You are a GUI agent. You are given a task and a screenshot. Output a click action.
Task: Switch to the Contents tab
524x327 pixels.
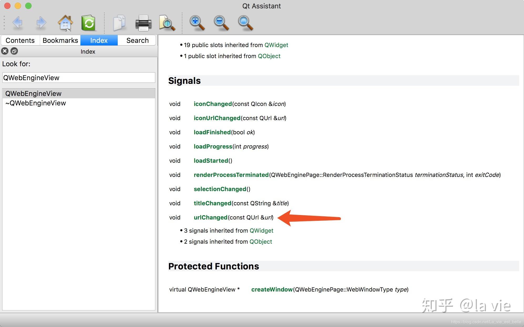point(20,40)
